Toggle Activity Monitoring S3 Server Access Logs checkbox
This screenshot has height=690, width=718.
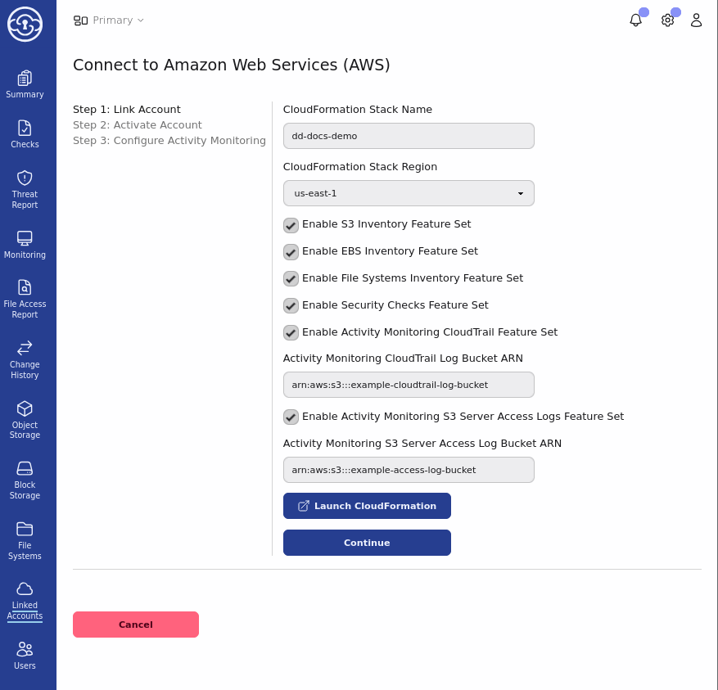pyautogui.click(x=291, y=417)
